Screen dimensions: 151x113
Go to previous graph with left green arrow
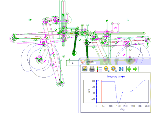click(129, 69)
